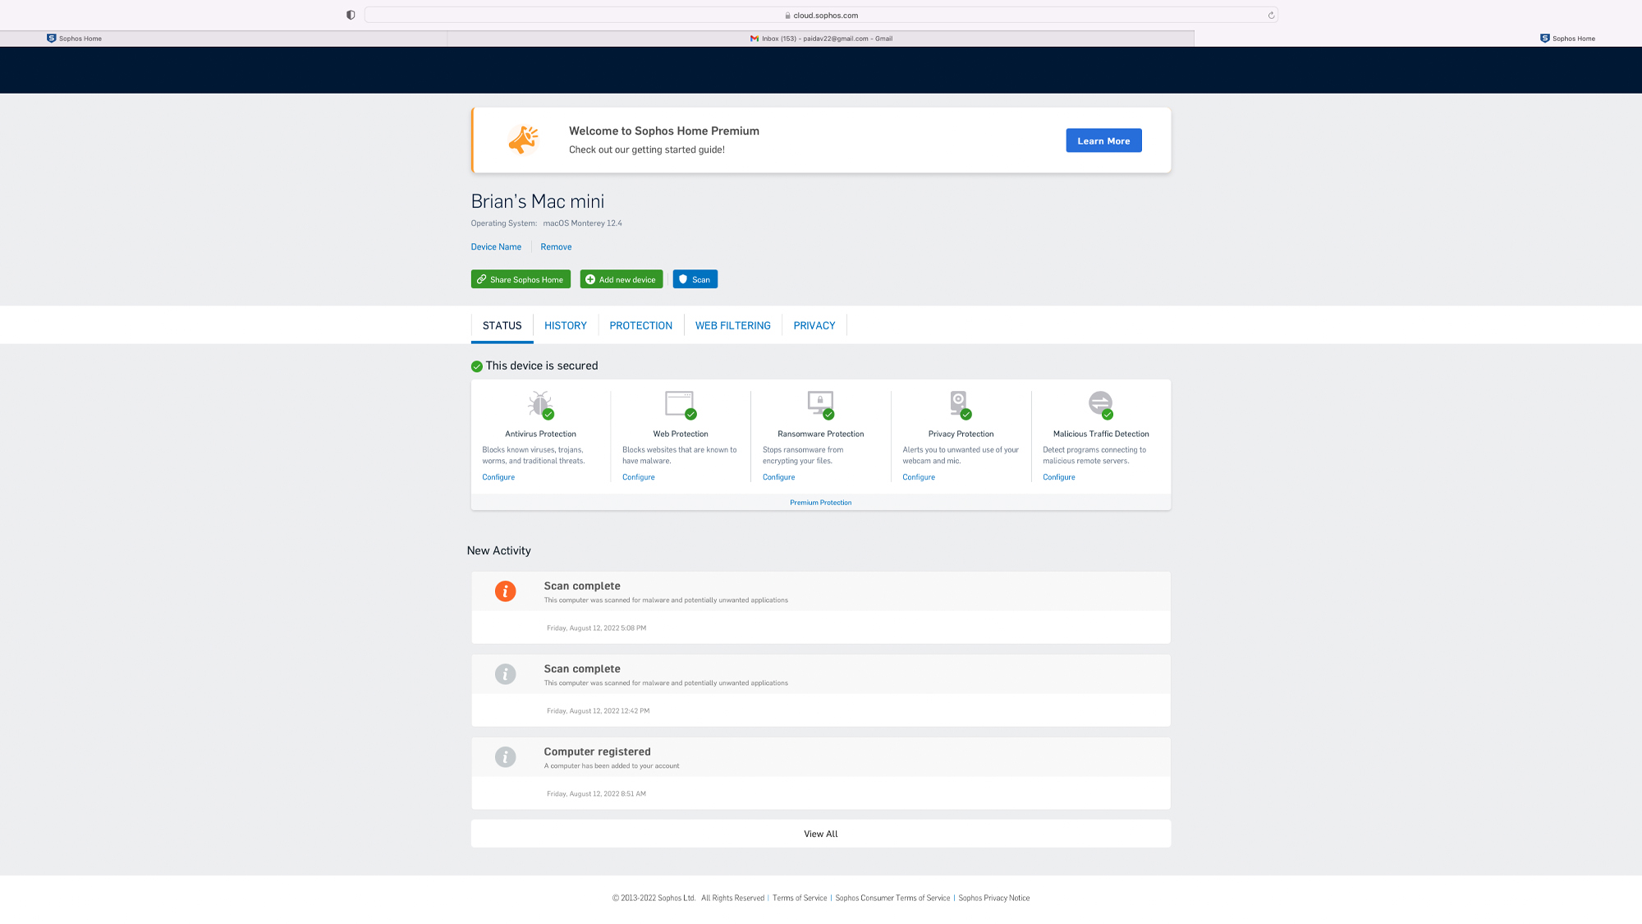Switch to the HISTORY tab
Image resolution: width=1642 pixels, height=924 pixels.
(x=565, y=326)
